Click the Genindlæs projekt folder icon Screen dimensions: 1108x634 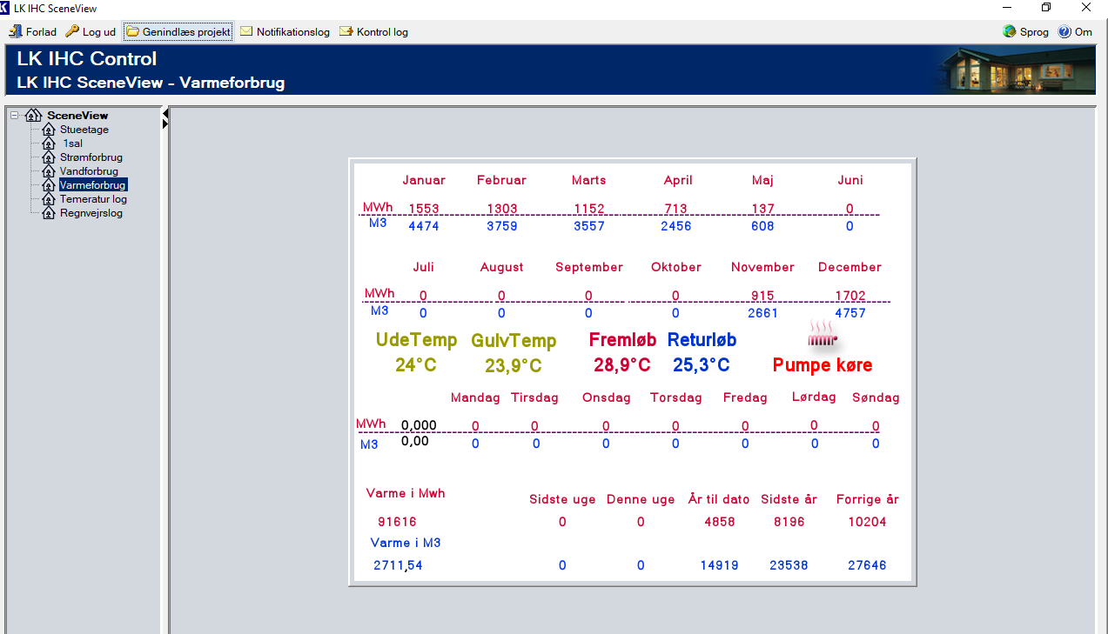point(132,32)
